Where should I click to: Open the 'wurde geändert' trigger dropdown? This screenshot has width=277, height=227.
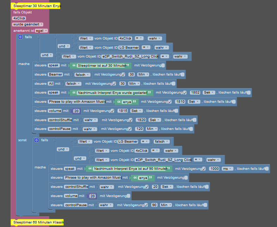[27, 24]
